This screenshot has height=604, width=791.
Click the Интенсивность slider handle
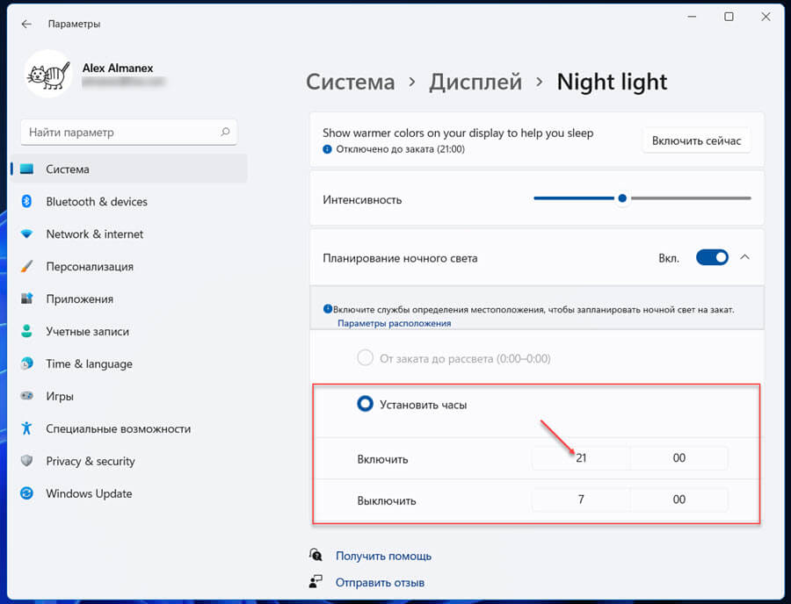tap(622, 198)
